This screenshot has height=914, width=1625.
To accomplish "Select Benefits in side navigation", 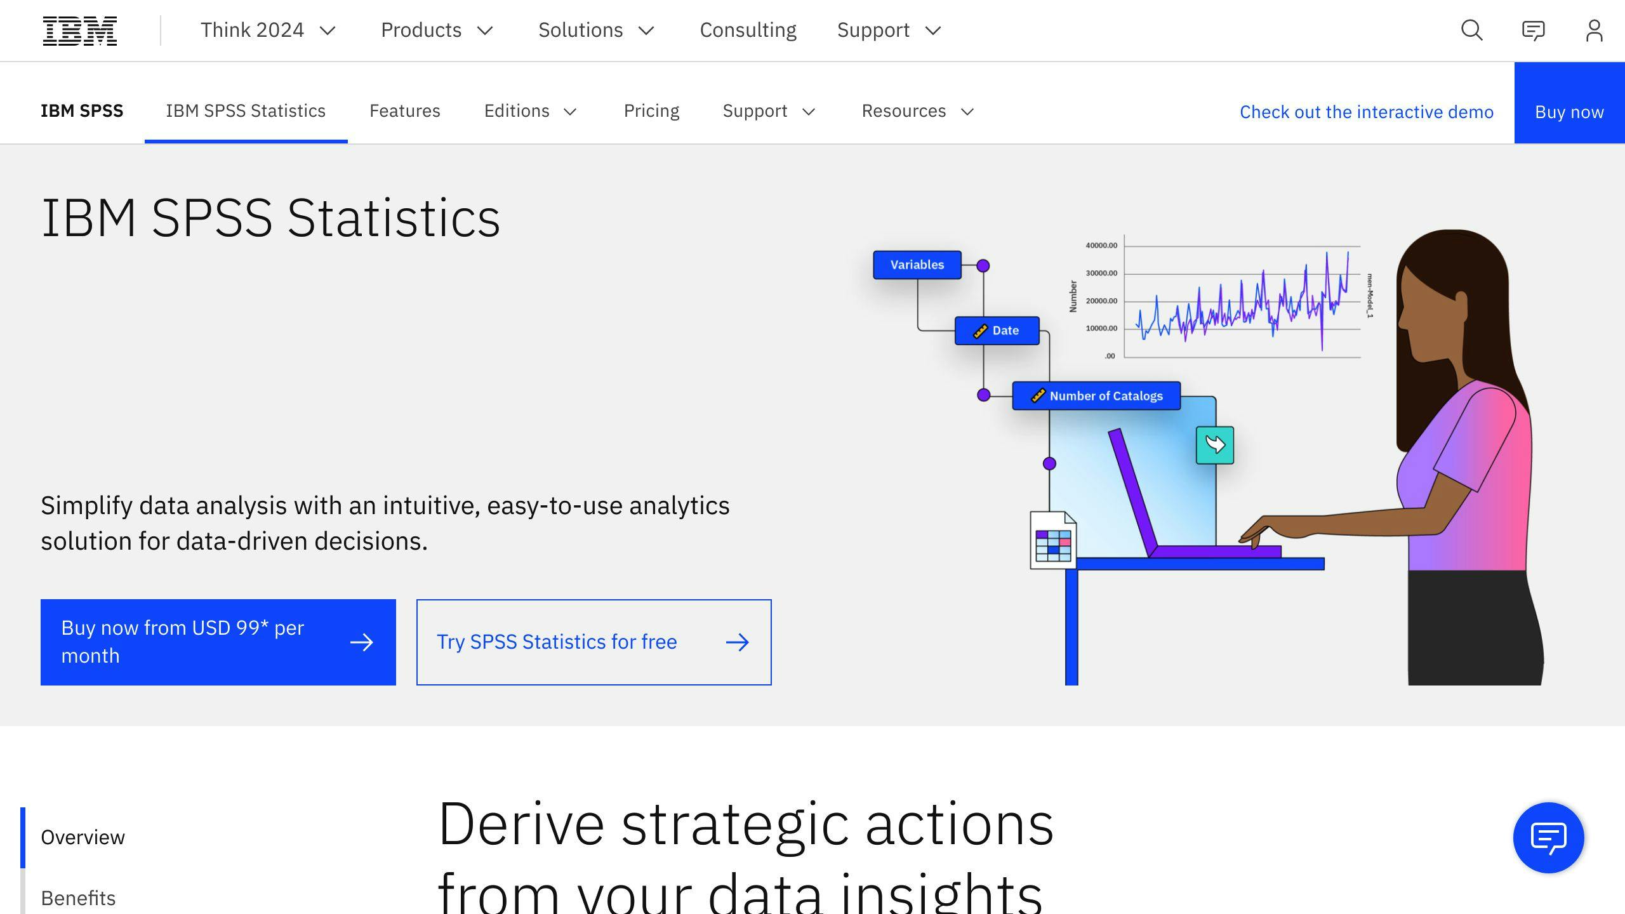I will click(x=78, y=898).
